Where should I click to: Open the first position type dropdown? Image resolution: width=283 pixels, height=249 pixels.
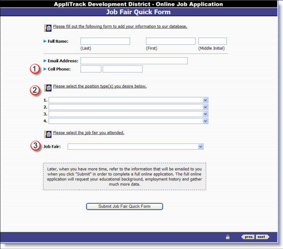[128, 100]
